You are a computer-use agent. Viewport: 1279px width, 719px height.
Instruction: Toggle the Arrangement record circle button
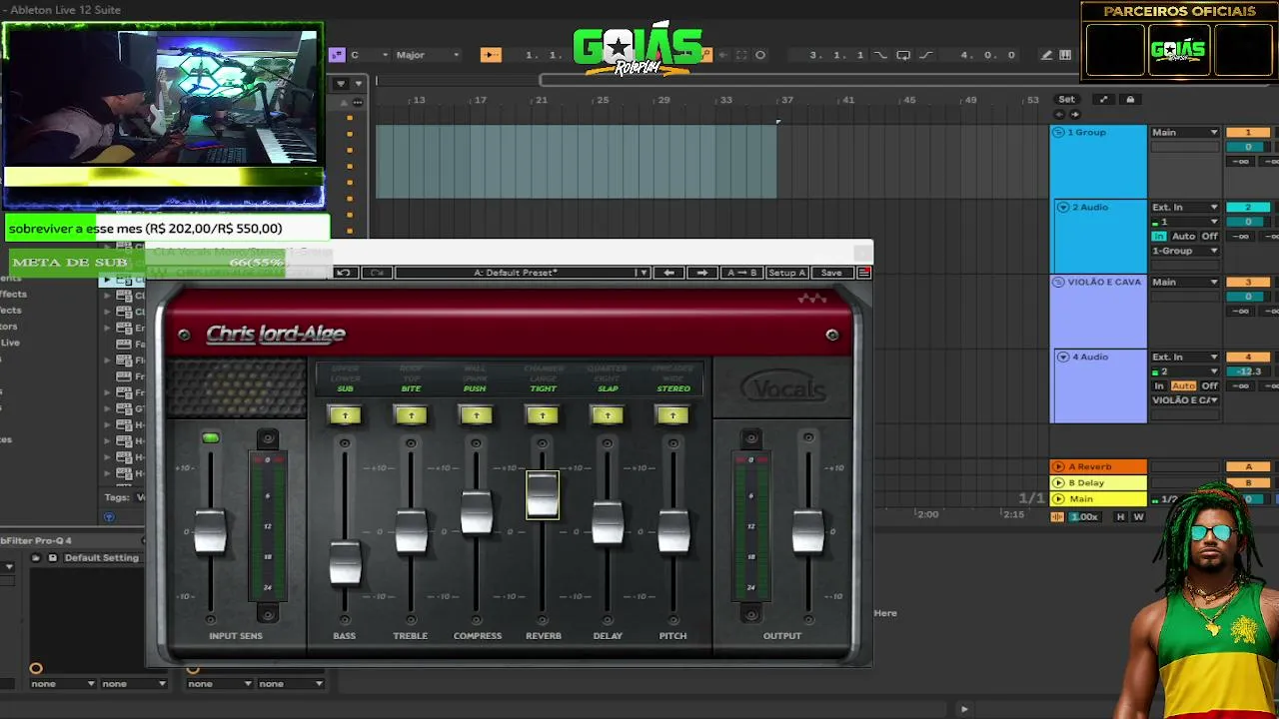coord(760,55)
